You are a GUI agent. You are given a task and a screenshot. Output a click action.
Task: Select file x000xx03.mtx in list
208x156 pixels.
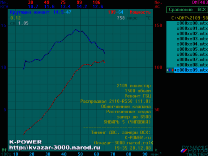click(192, 39)
